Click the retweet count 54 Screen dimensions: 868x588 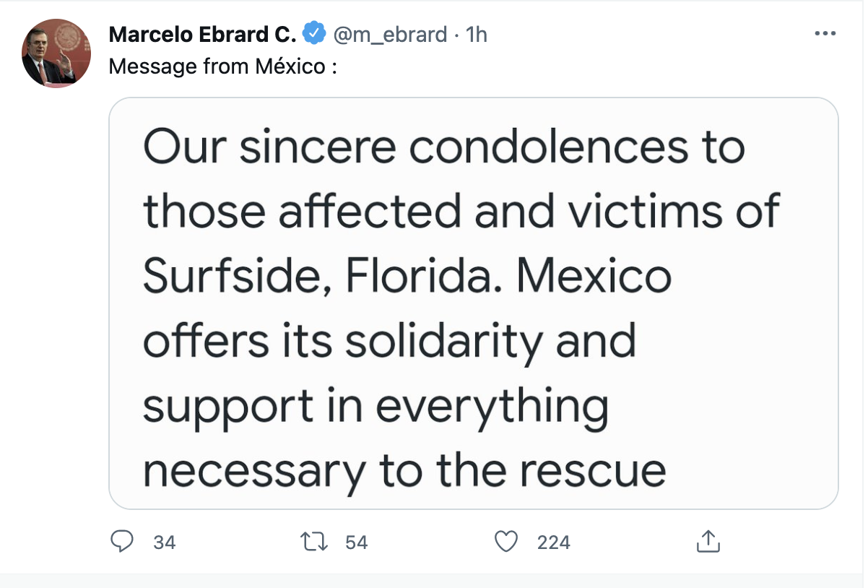[357, 542]
